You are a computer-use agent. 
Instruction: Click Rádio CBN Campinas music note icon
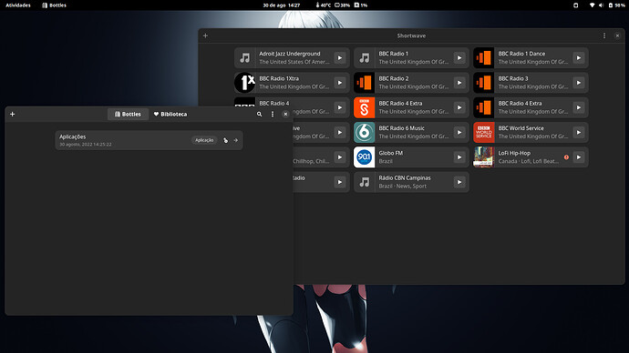(x=365, y=182)
